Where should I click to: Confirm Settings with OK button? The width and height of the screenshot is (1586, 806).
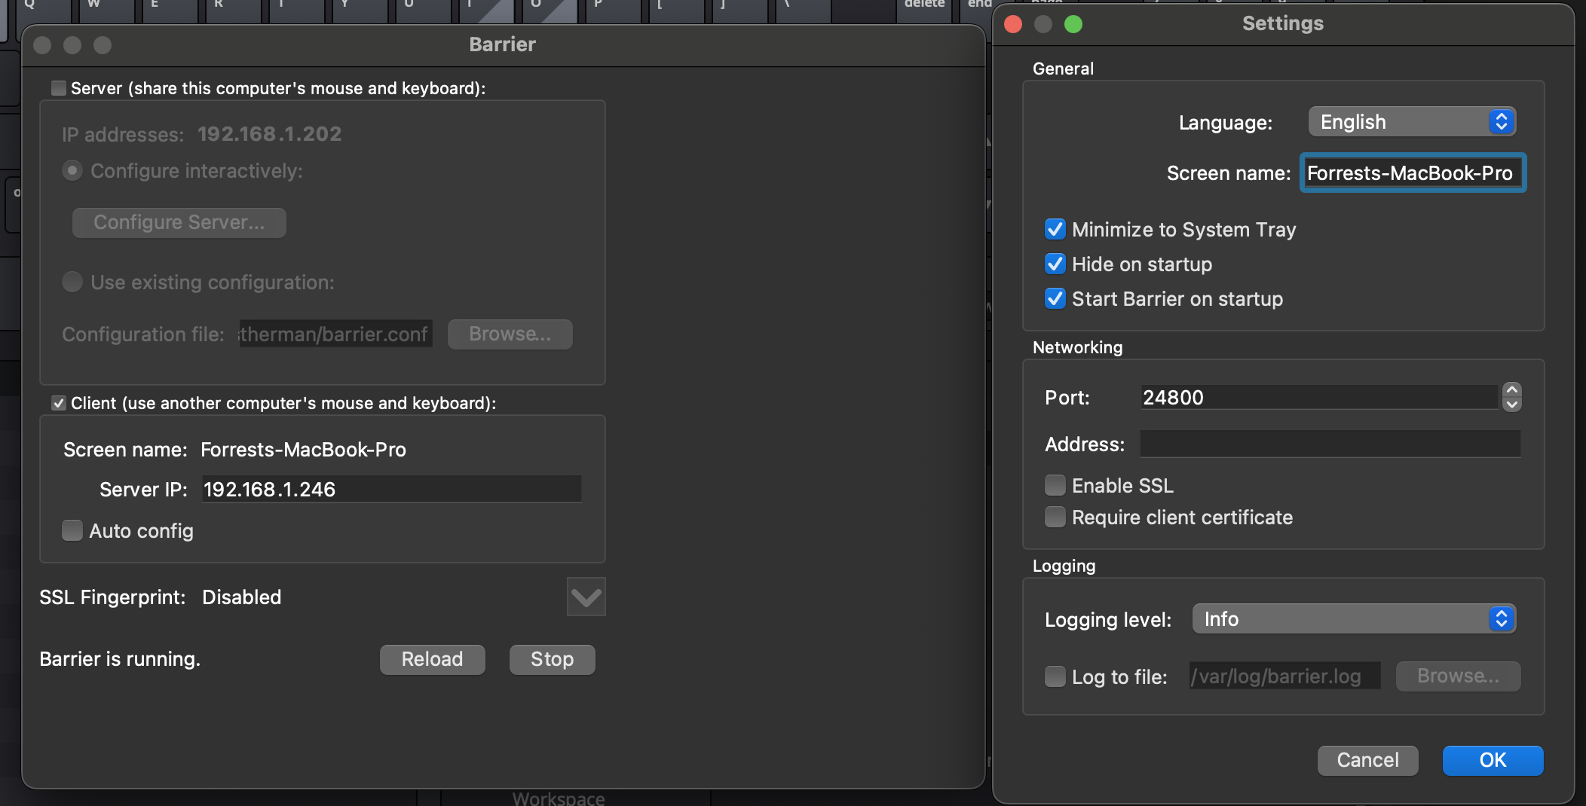tap(1493, 760)
